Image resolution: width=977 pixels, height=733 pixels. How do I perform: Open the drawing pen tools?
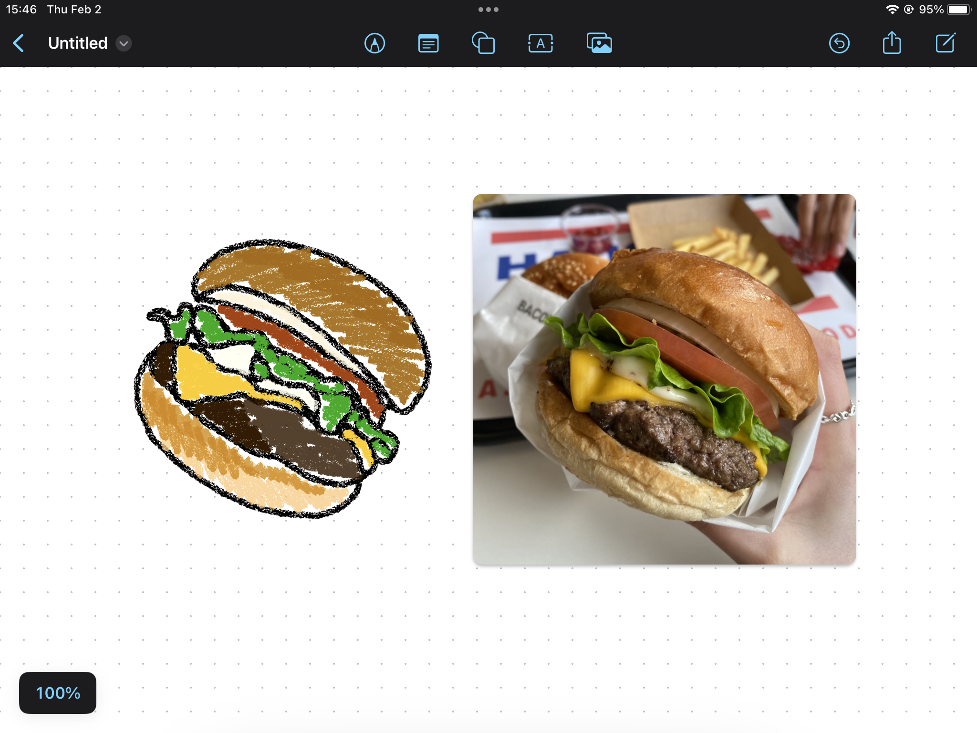[375, 43]
